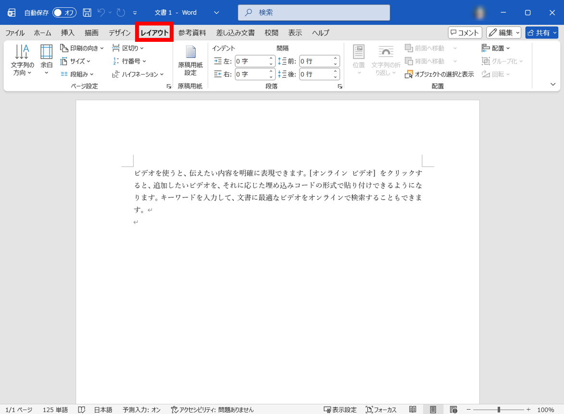Switch to 閲覧モード read mode view icon
564x414 pixels.
pyautogui.click(x=413, y=410)
